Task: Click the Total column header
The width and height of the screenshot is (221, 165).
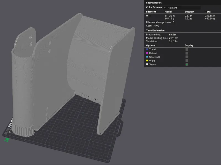Action: [208, 12]
